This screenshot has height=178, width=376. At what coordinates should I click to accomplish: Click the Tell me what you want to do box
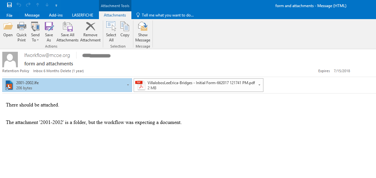point(167,15)
